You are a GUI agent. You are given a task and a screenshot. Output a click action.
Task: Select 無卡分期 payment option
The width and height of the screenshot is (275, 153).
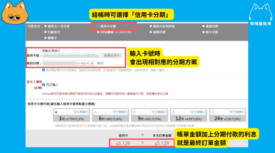tap(203, 32)
